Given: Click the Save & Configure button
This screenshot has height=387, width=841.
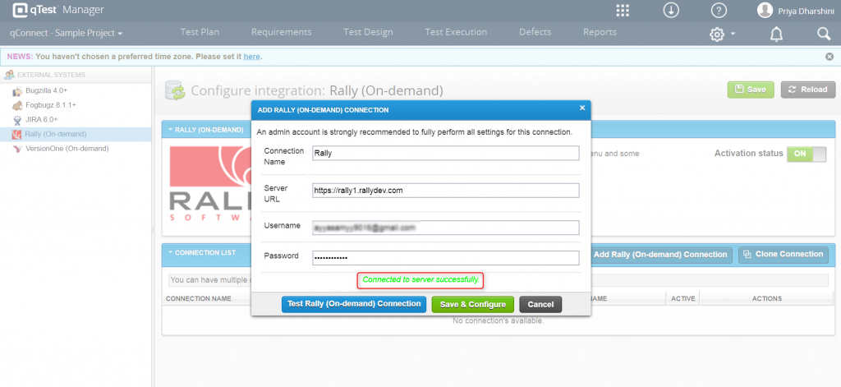Looking at the screenshot, I should pos(472,304).
